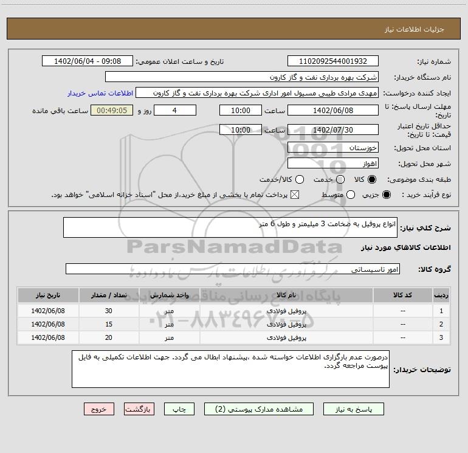Click پروفیل فولادی in row 1

pos(286,311)
